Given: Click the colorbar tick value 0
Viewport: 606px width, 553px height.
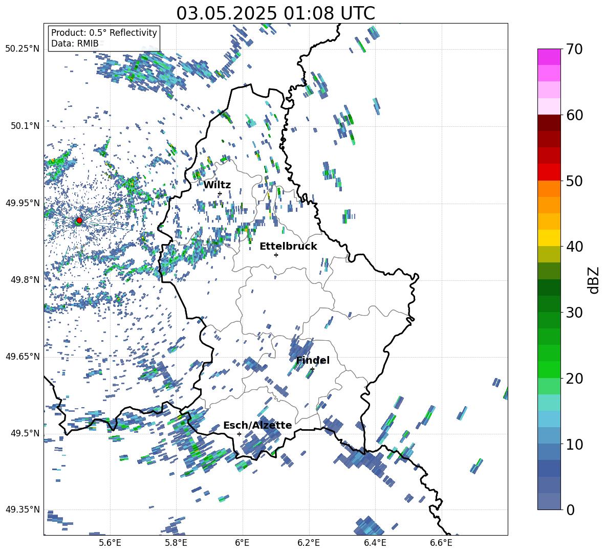Looking at the screenshot, I should click(570, 510).
